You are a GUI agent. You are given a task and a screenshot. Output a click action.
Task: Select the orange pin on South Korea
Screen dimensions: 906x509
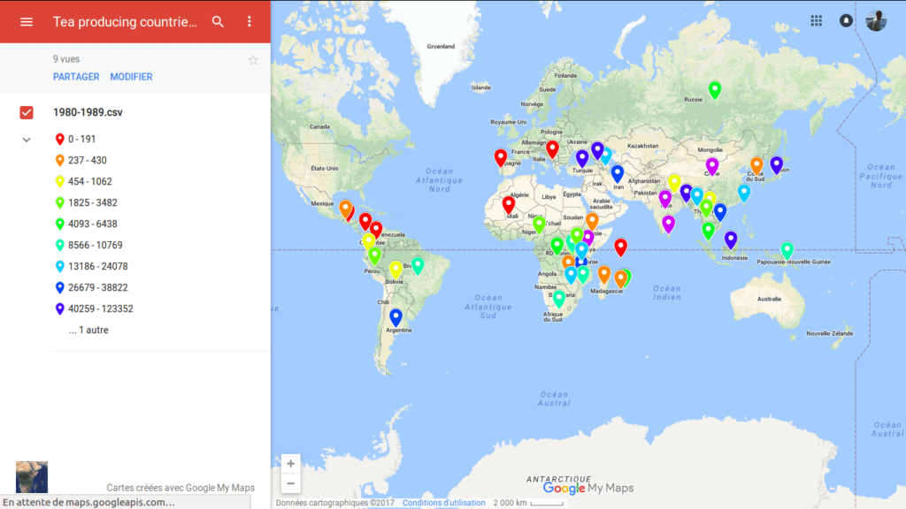[x=756, y=165]
